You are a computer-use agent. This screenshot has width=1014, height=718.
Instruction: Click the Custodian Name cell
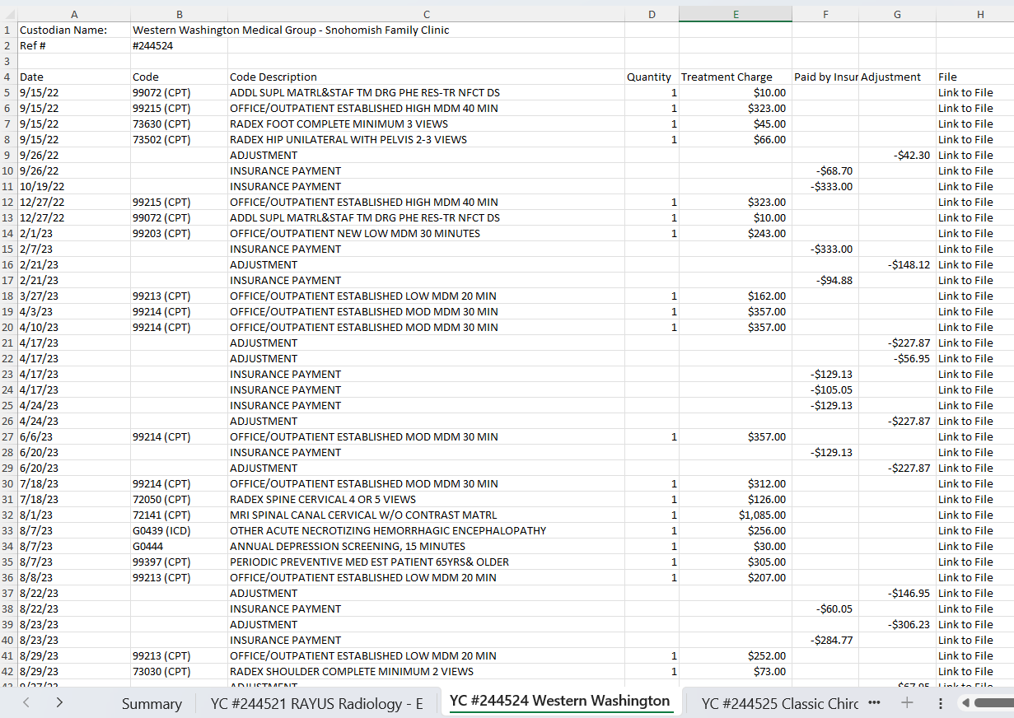74,30
